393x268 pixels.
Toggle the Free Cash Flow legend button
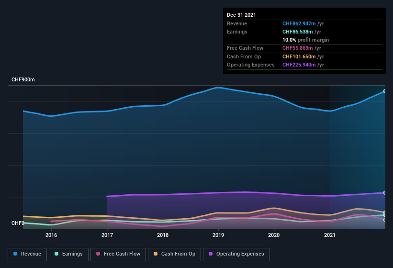[x=118, y=254]
